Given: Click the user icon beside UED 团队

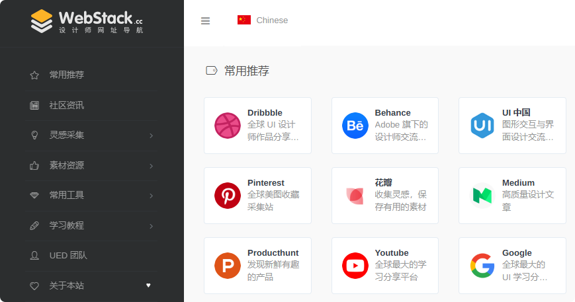Looking at the screenshot, I should pyautogui.click(x=34, y=256).
